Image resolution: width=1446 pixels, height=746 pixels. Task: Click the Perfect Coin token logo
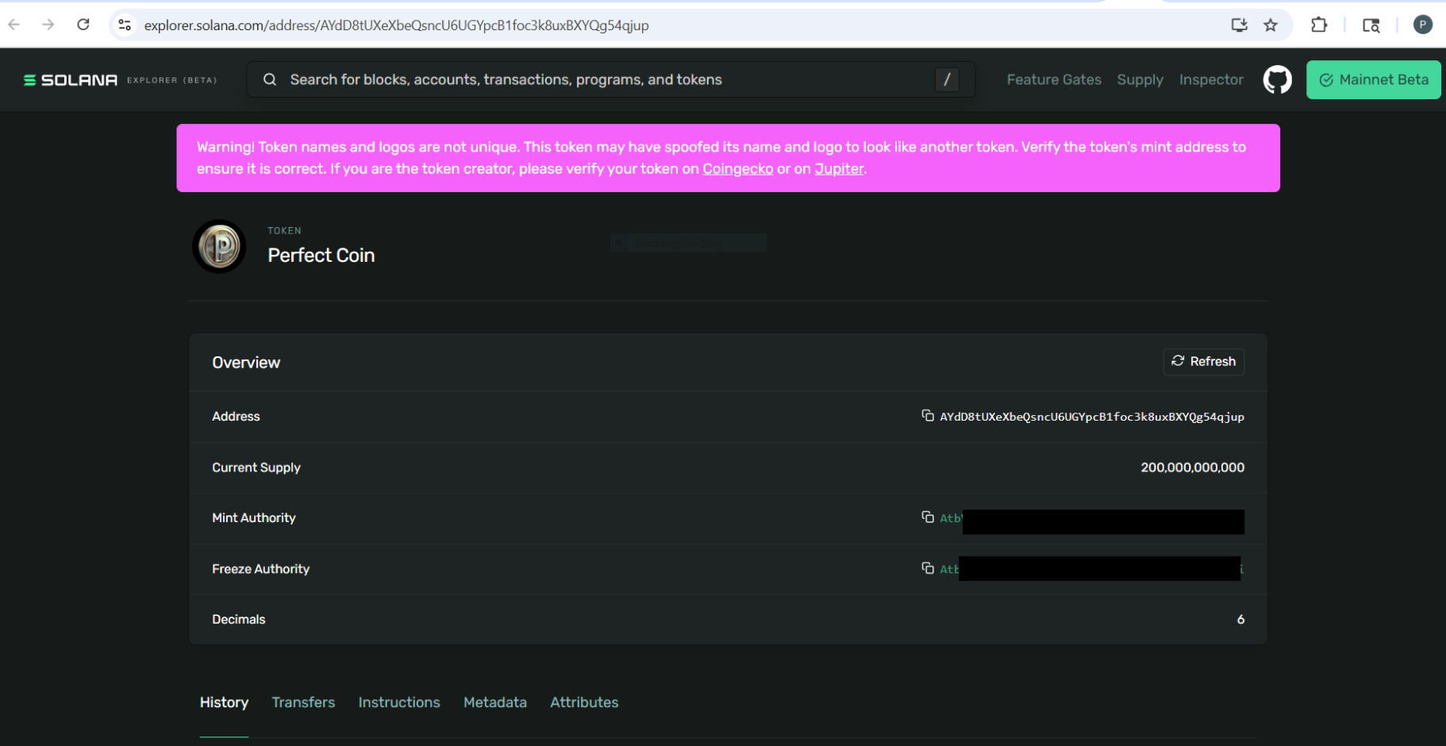click(x=220, y=247)
